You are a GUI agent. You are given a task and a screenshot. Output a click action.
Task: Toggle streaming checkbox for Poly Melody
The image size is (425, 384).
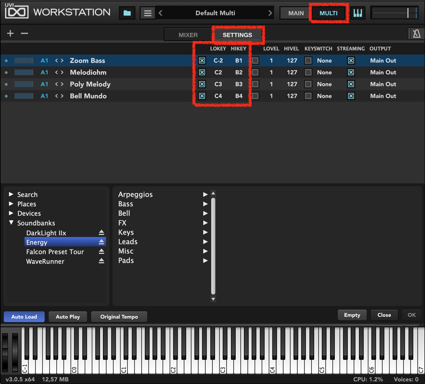tap(351, 84)
